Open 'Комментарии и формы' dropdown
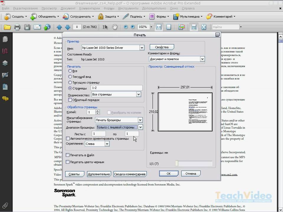 pyautogui.click(x=202, y=59)
